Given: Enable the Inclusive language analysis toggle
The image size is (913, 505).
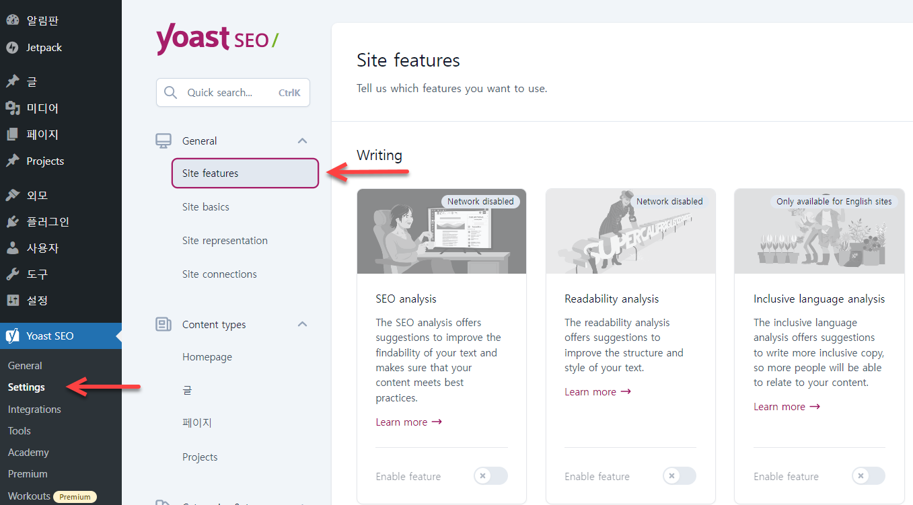Looking at the screenshot, I should point(868,475).
